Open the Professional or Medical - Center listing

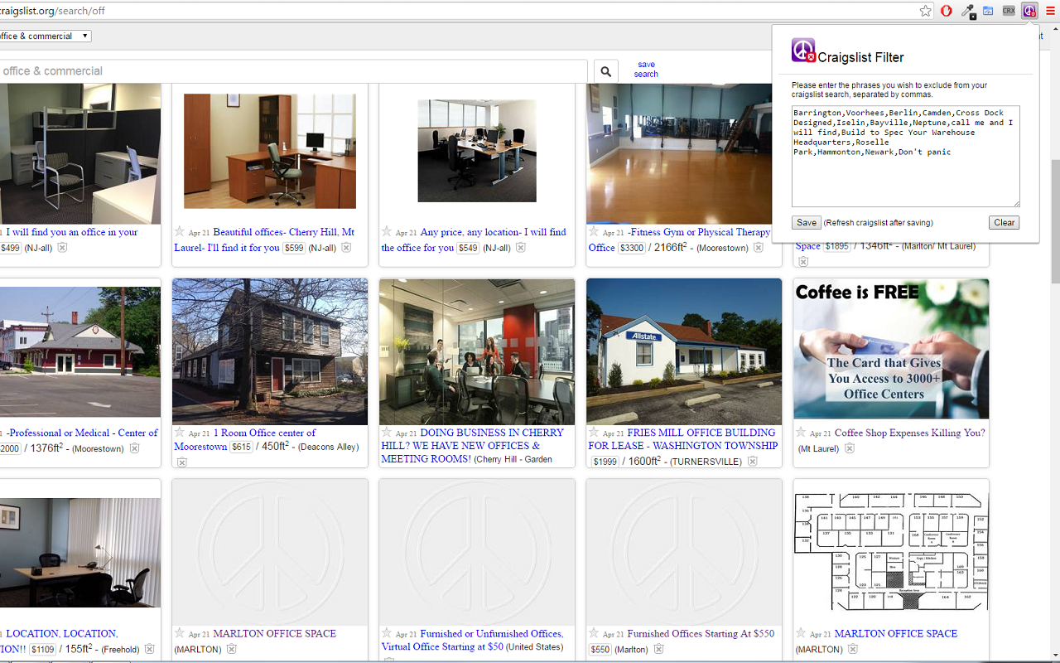click(x=82, y=433)
